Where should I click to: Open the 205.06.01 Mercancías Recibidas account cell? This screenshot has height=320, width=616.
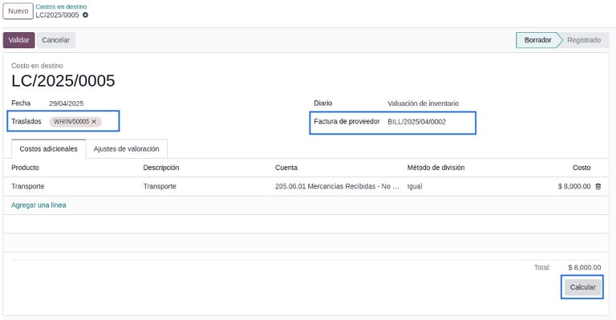[337, 187]
